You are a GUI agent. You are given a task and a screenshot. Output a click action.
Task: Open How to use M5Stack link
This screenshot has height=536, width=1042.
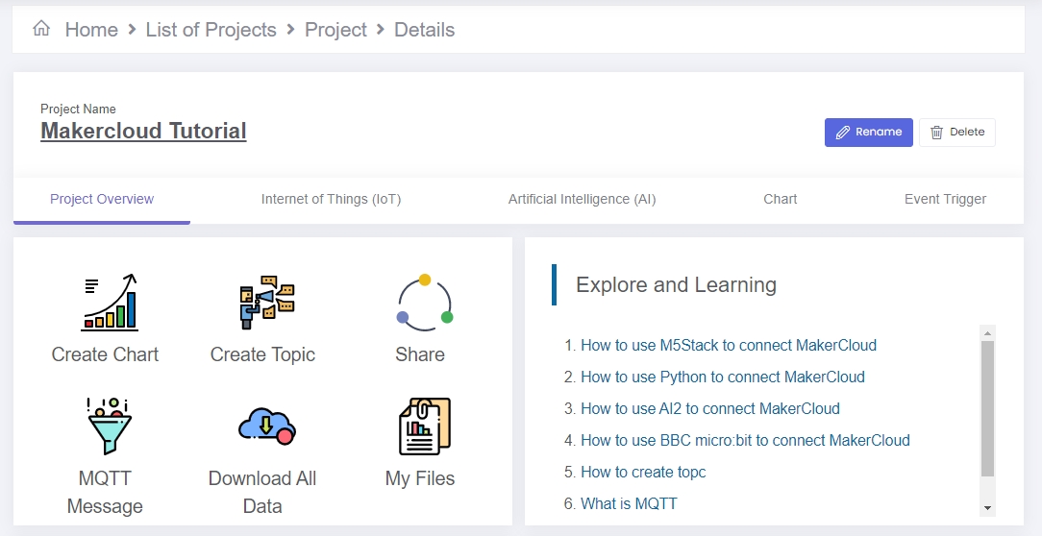pos(729,346)
